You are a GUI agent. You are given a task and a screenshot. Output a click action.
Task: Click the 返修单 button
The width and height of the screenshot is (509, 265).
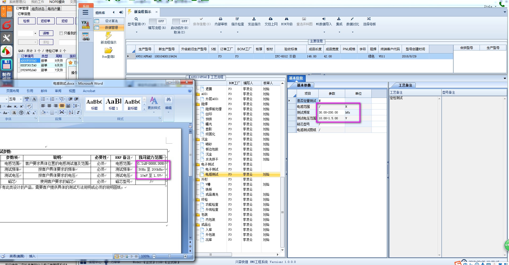pos(46,21)
